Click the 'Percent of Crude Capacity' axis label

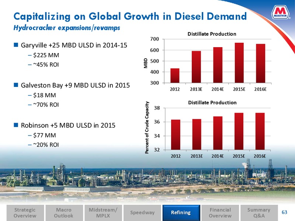pos(147,127)
